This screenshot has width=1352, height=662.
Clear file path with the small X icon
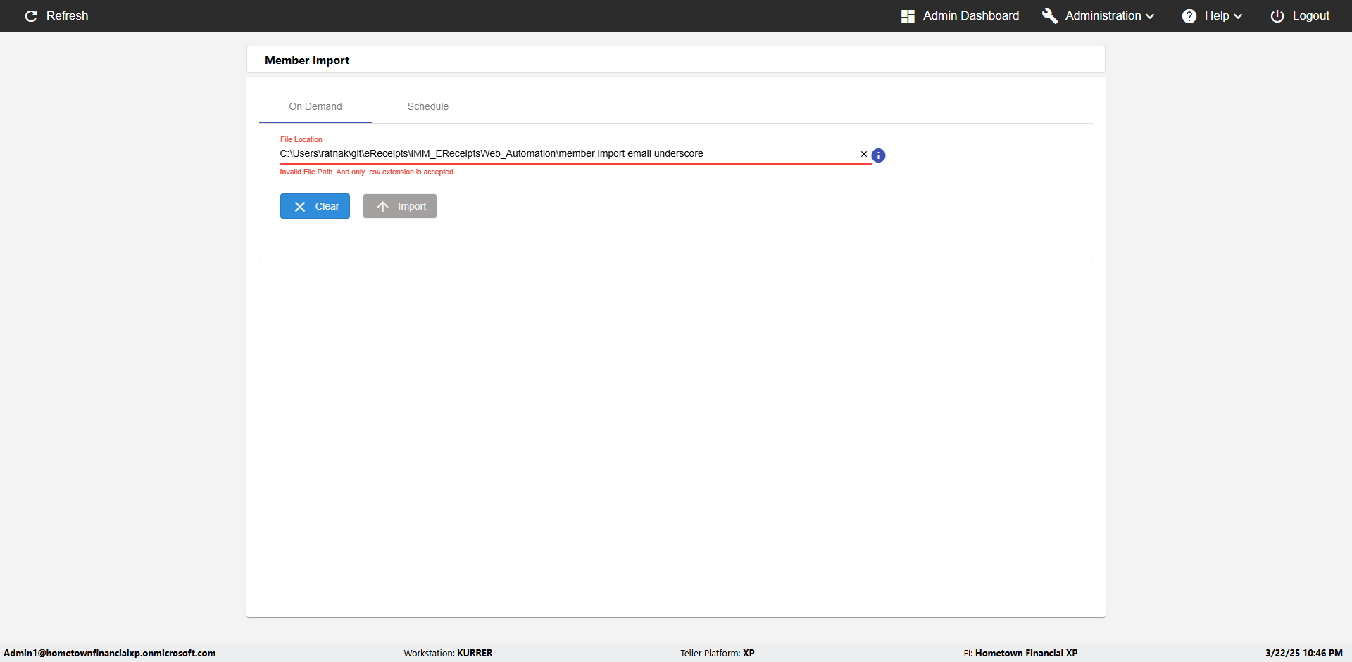(864, 154)
